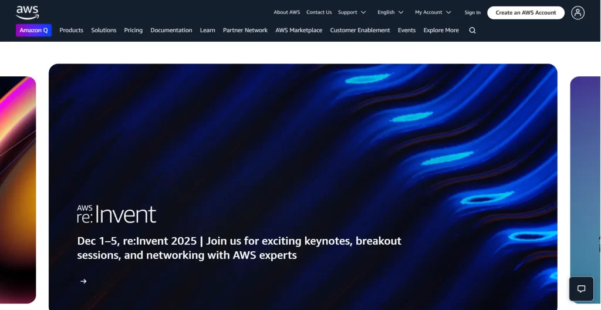This screenshot has height=310, width=601.
Task: Expand the Support dropdown
Action: (352, 12)
